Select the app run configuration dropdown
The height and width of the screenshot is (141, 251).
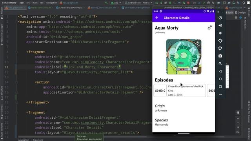(116, 3)
